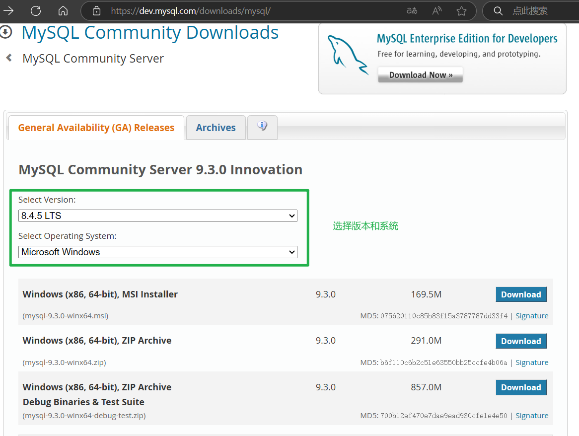579x436 pixels.
Task: Open the Select Operating System dropdown
Action: pos(158,252)
